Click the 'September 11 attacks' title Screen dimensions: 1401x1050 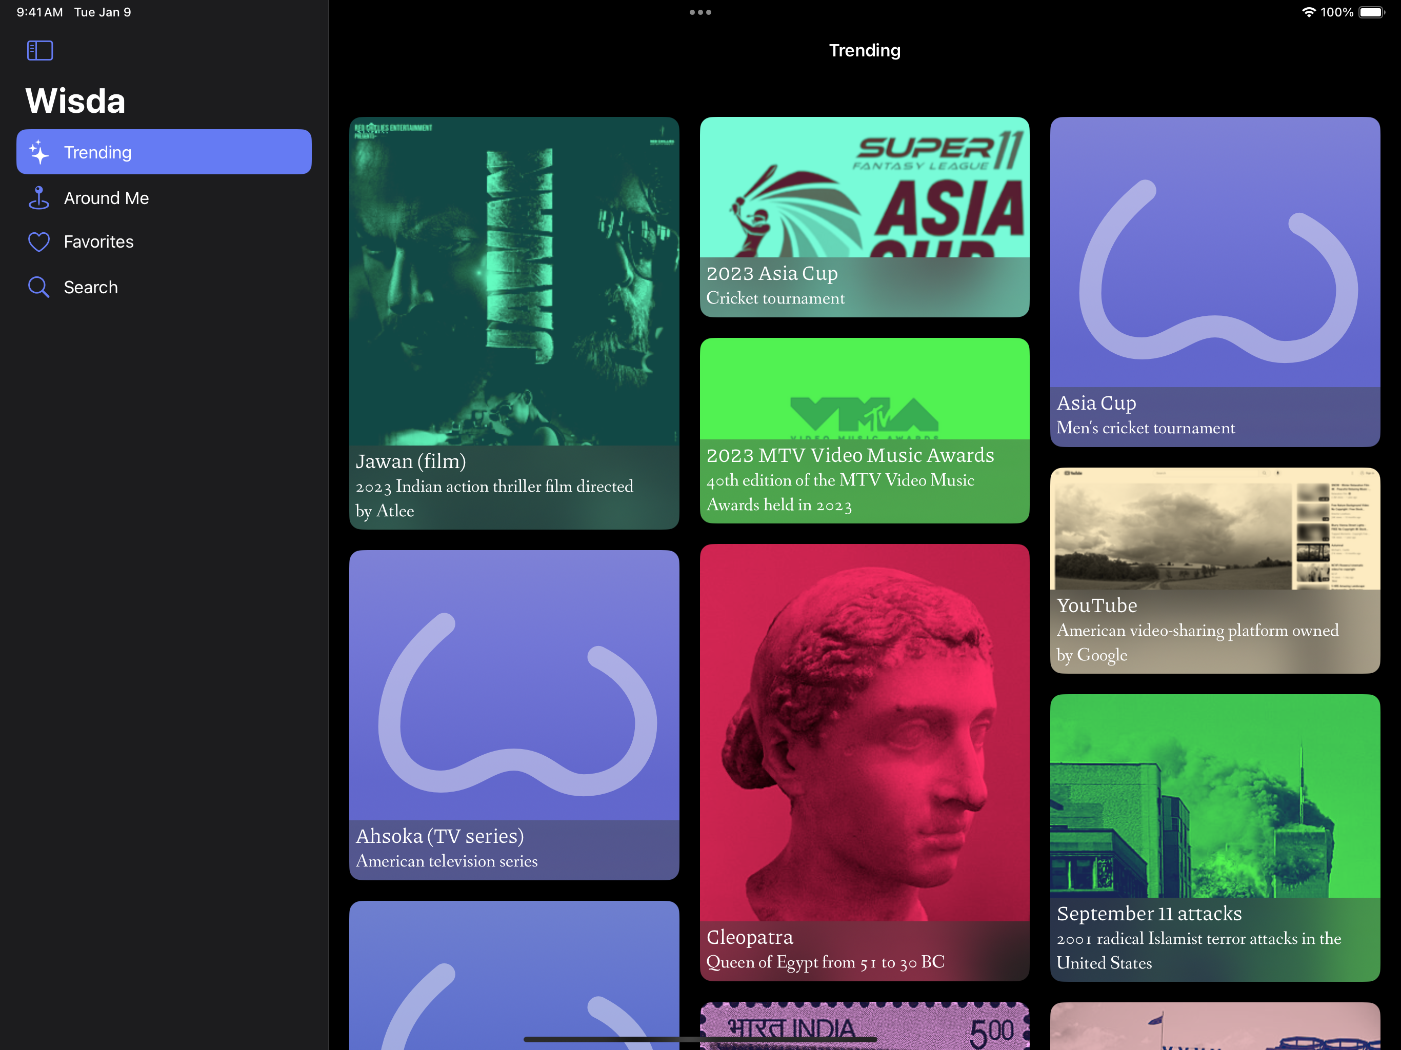(1149, 914)
